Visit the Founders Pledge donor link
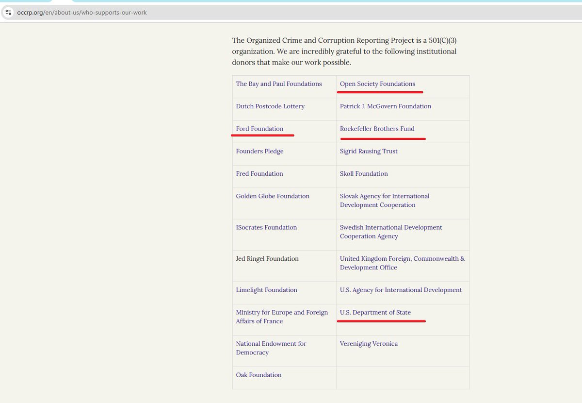This screenshot has width=582, height=403. point(259,151)
